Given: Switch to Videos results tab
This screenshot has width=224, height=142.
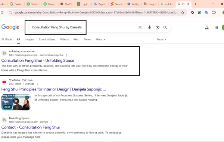Looking at the screenshot, I should pos(64,40).
